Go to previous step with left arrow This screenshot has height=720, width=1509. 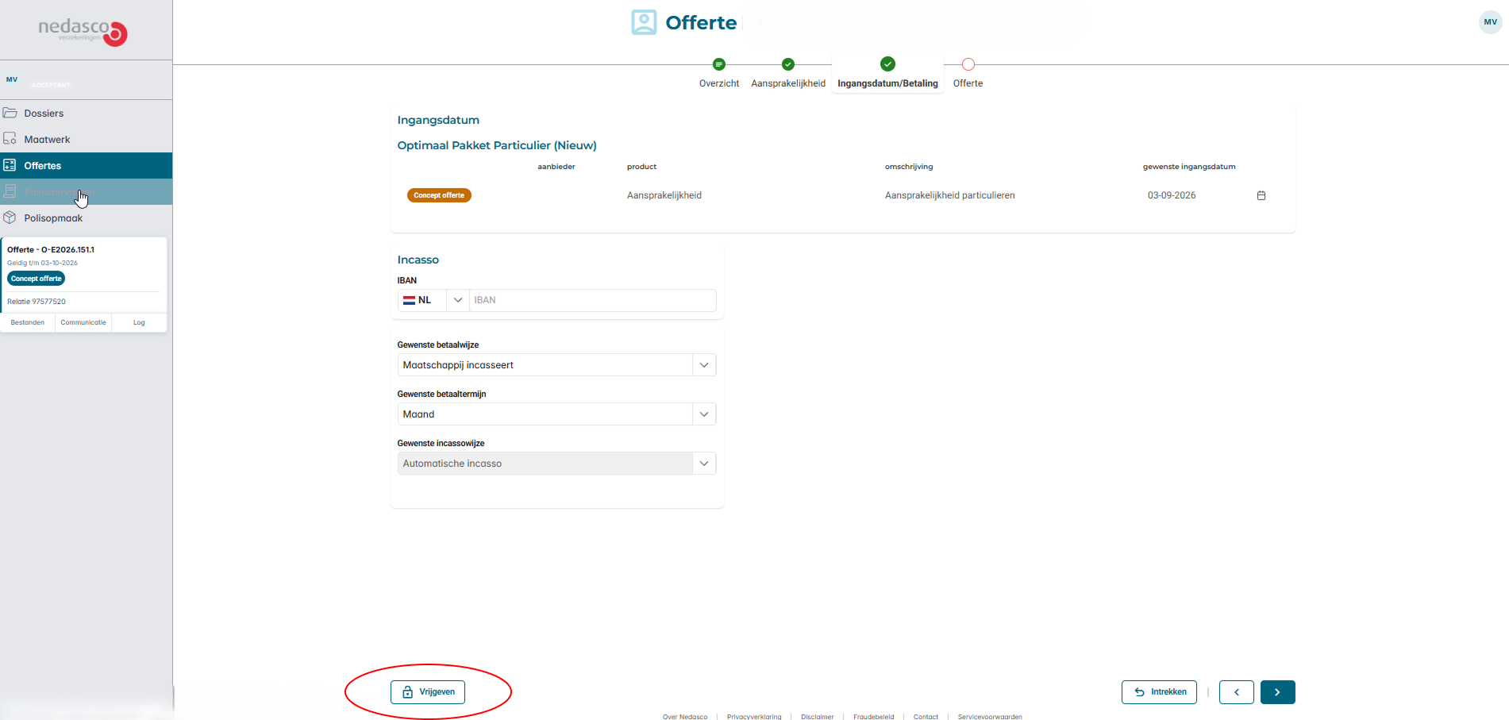point(1237,692)
